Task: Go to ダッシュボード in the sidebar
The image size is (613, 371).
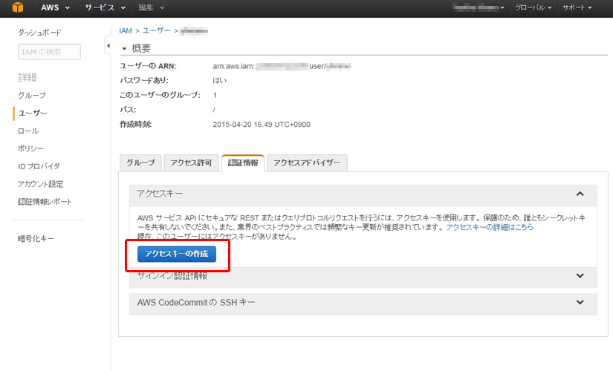Action: pyautogui.click(x=39, y=33)
